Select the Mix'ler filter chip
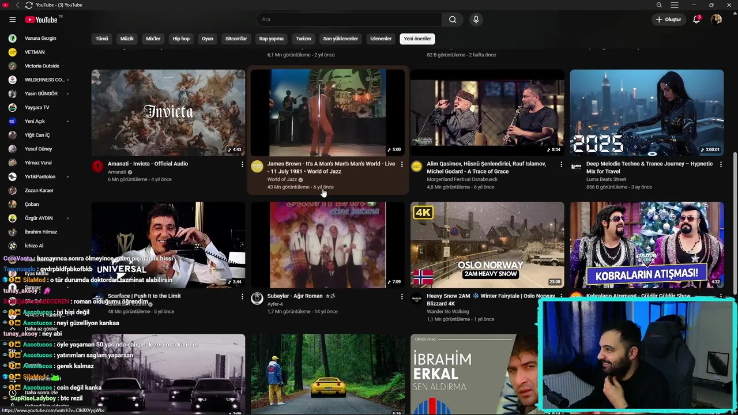The height and width of the screenshot is (415, 738). click(153, 39)
